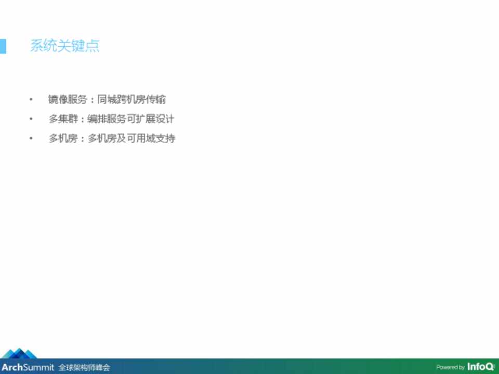Click the colon after 镜像服务
The image size is (499, 374).
(x=92, y=100)
